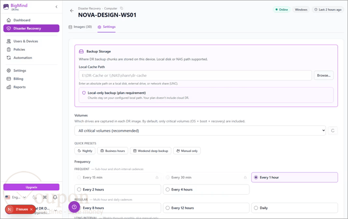This screenshot has width=348, height=219.
Task: Focus the Local Cache Path input field
Action: click(x=195, y=75)
